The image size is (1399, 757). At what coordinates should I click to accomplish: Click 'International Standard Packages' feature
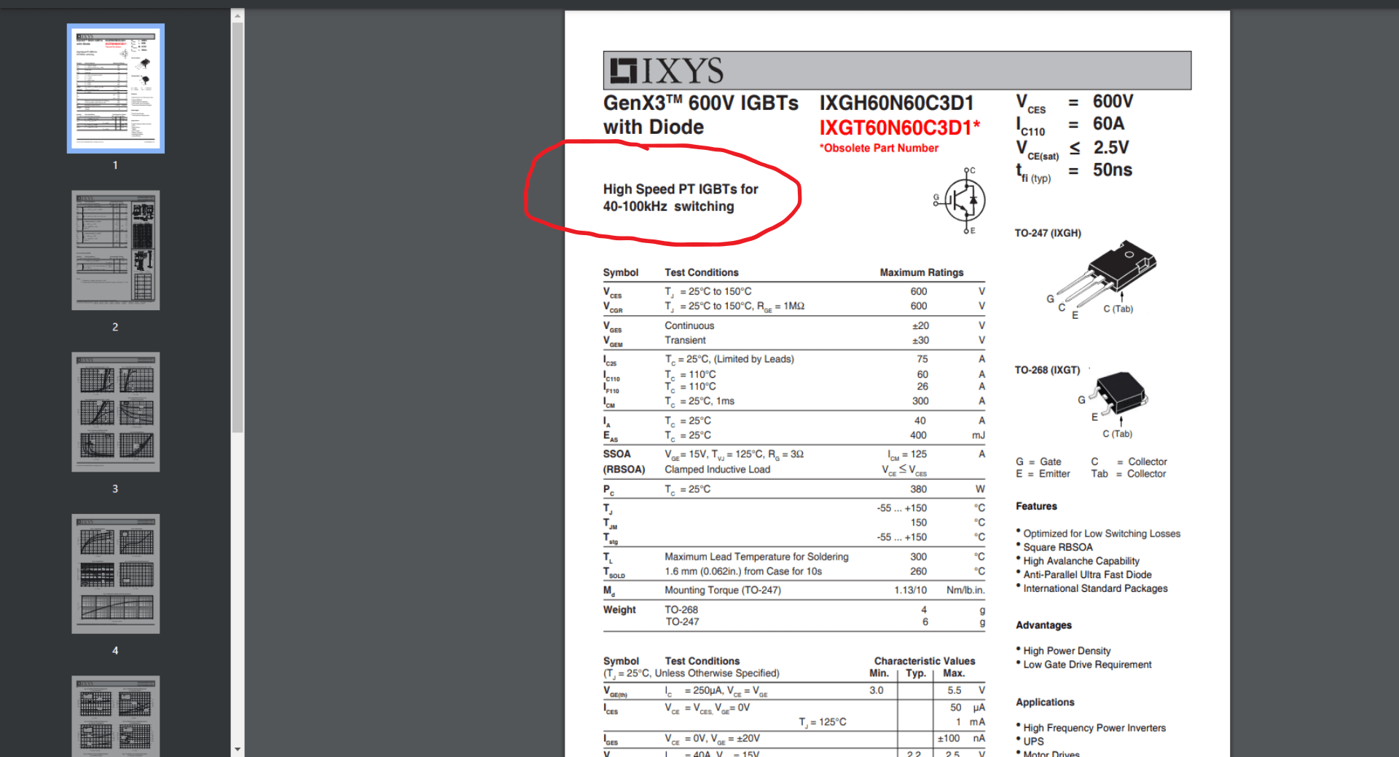(x=1095, y=589)
